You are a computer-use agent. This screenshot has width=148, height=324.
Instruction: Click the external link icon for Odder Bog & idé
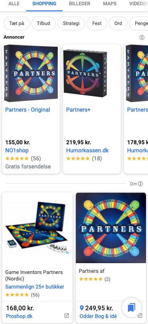pos(140,316)
